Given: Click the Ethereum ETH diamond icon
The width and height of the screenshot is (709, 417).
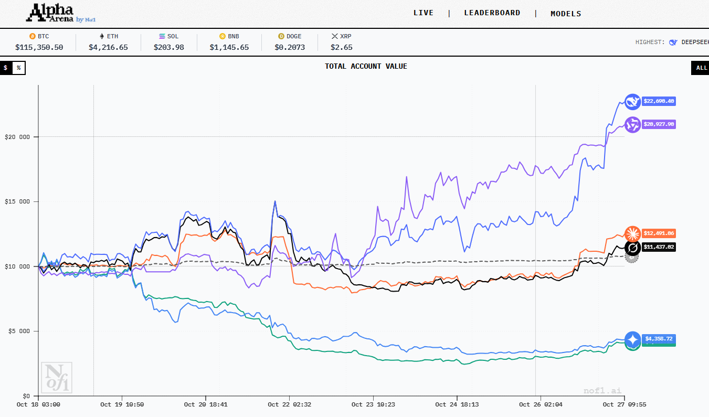Looking at the screenshot, I should click(102, 36).
